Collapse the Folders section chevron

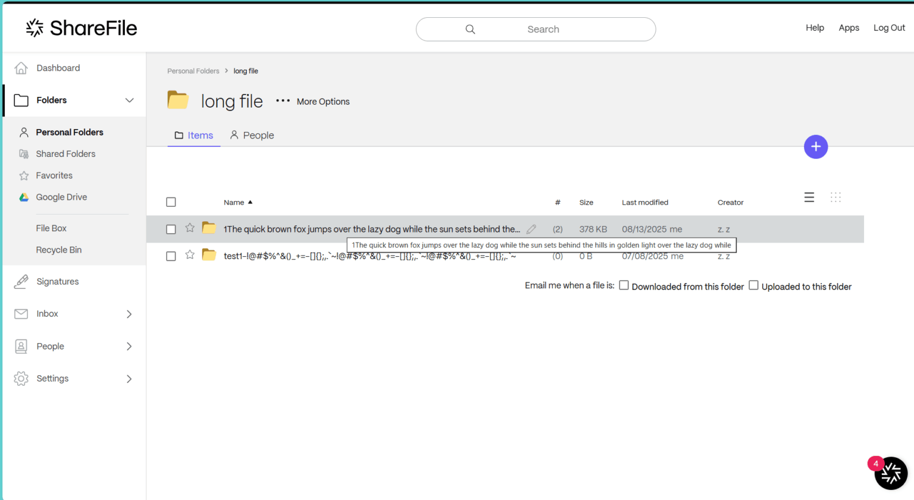[129, 100]
